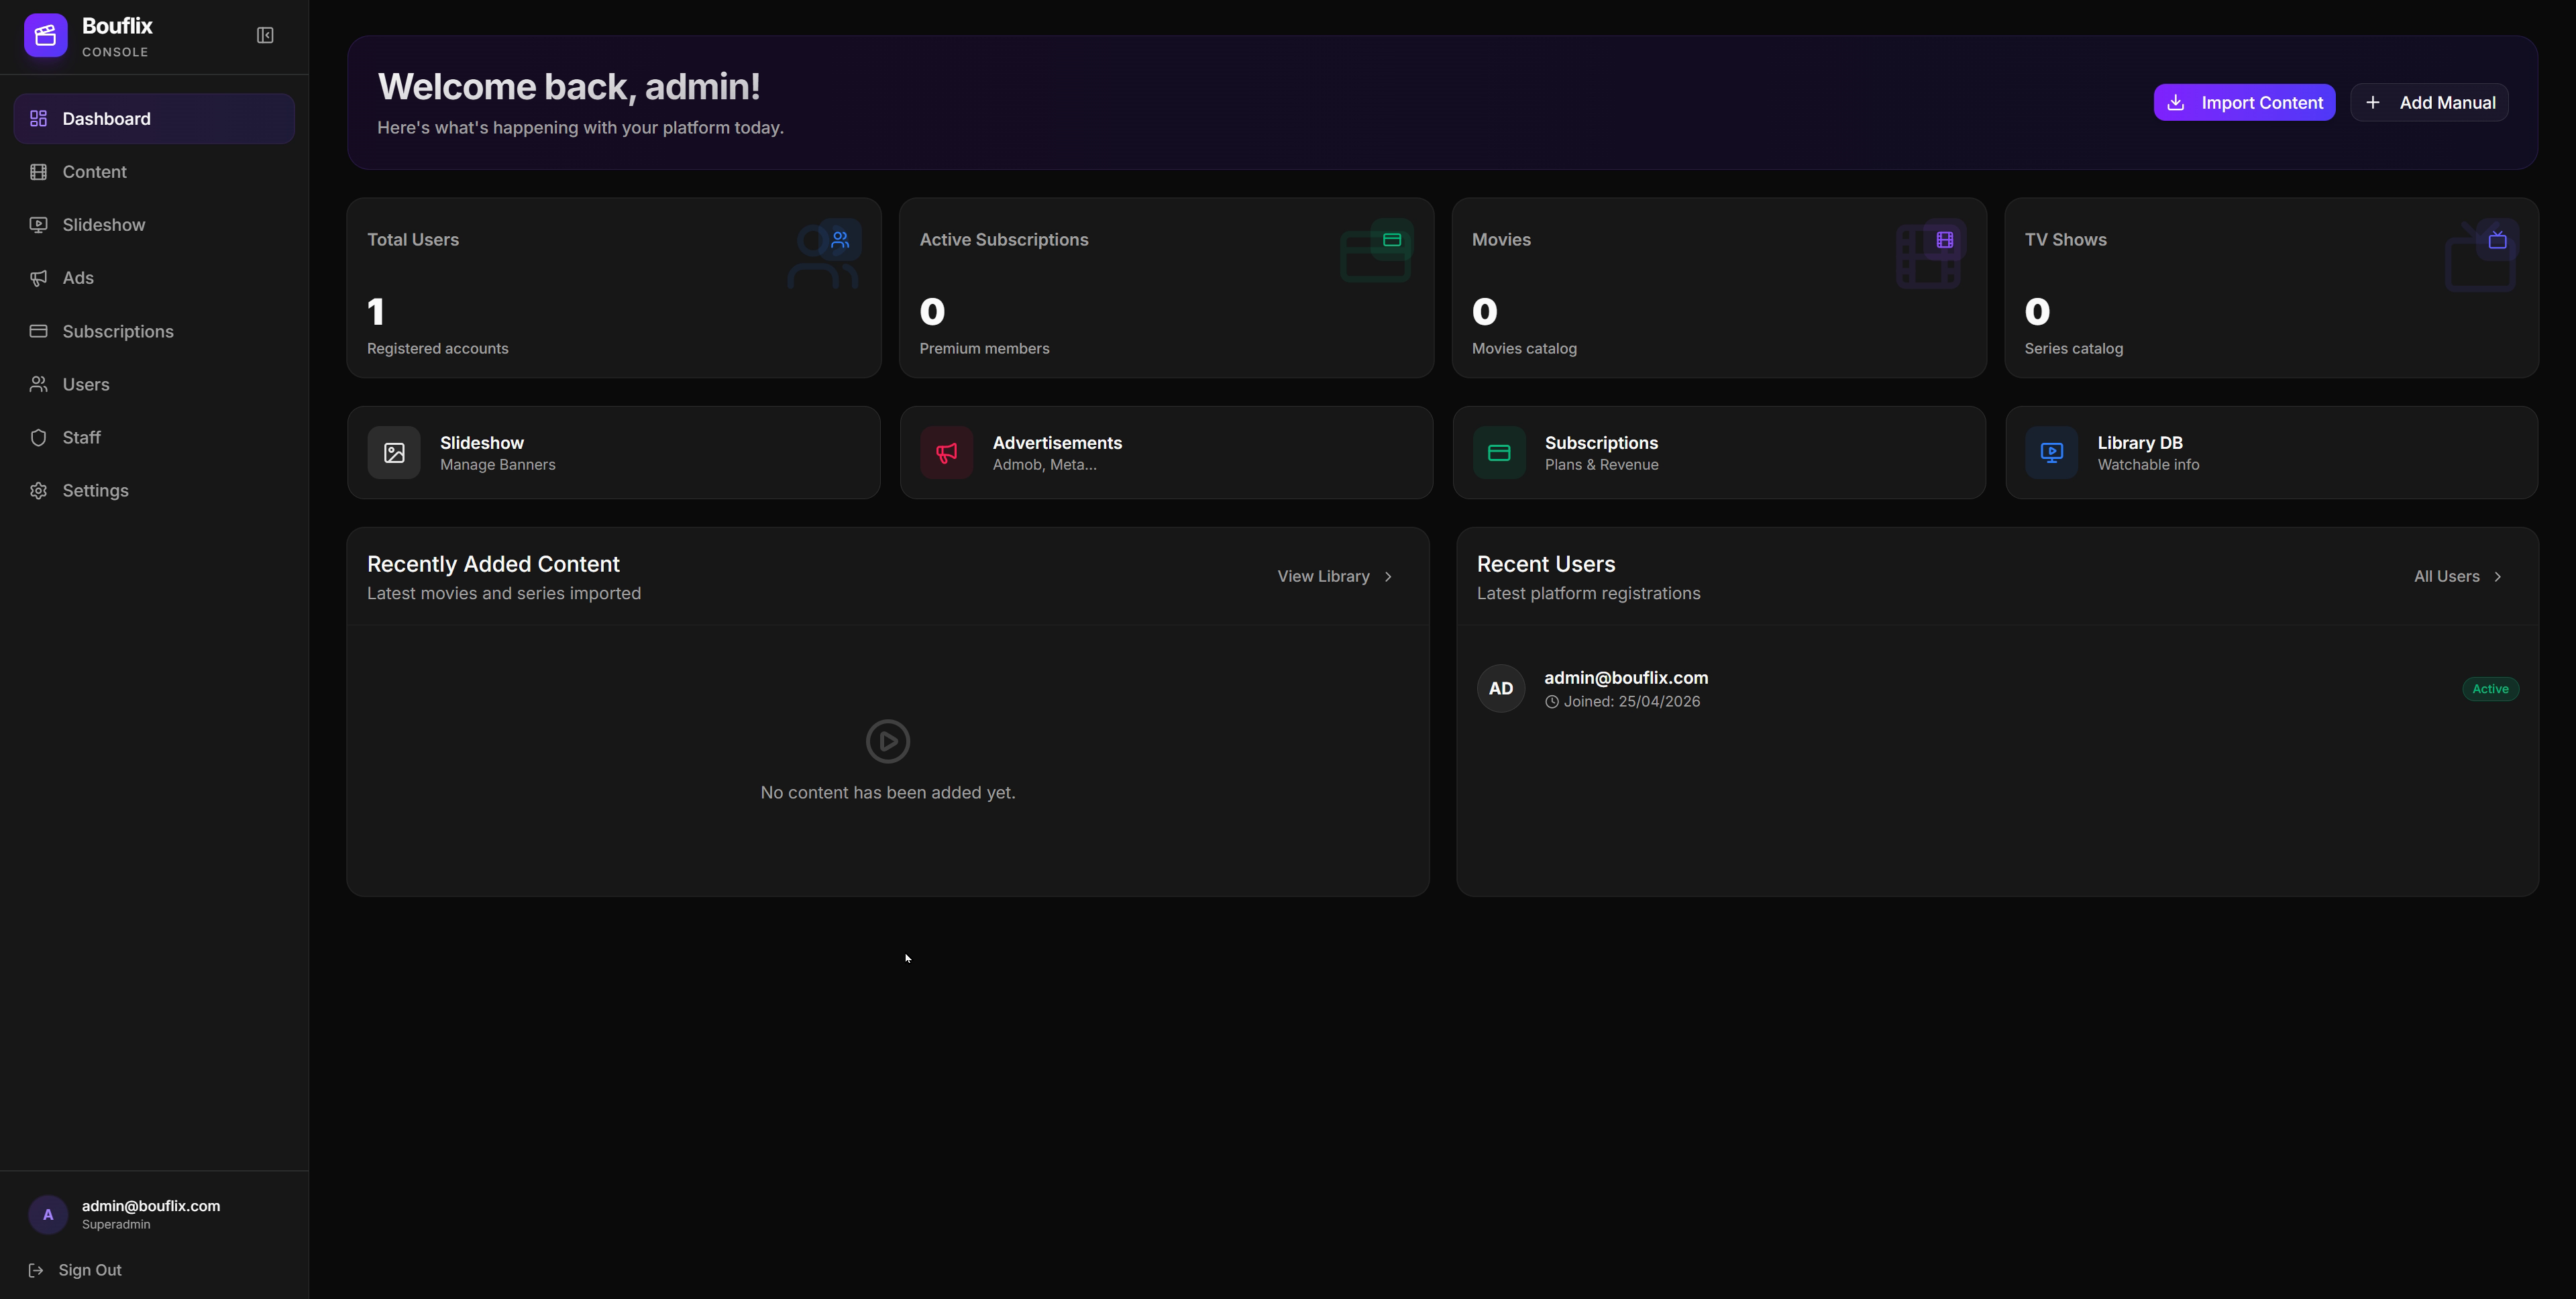Click the Dashboard grid icon in sidebar
This screenshot has height=1299, width=2576.
[x=39, y=119]
